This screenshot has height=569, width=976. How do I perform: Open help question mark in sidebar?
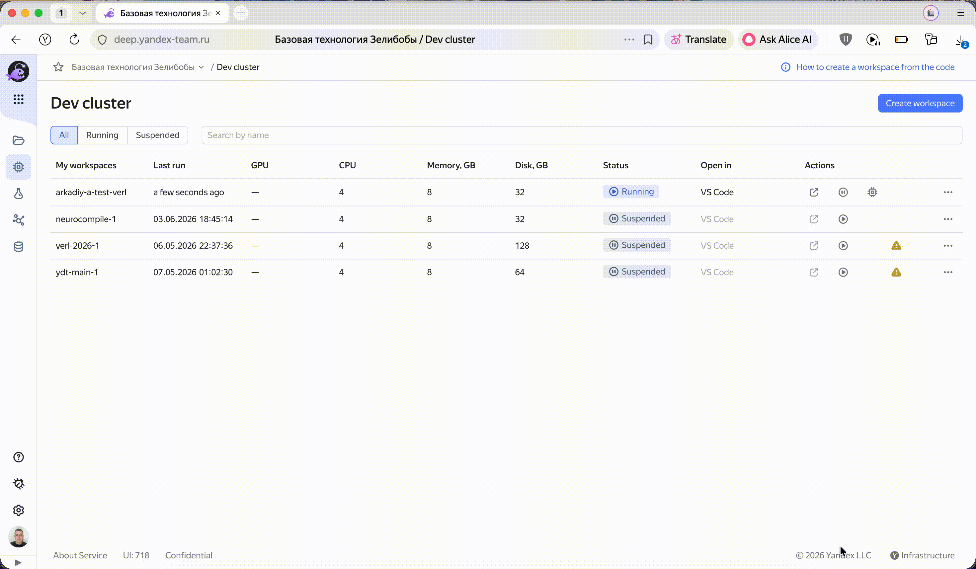pos(18,457)
